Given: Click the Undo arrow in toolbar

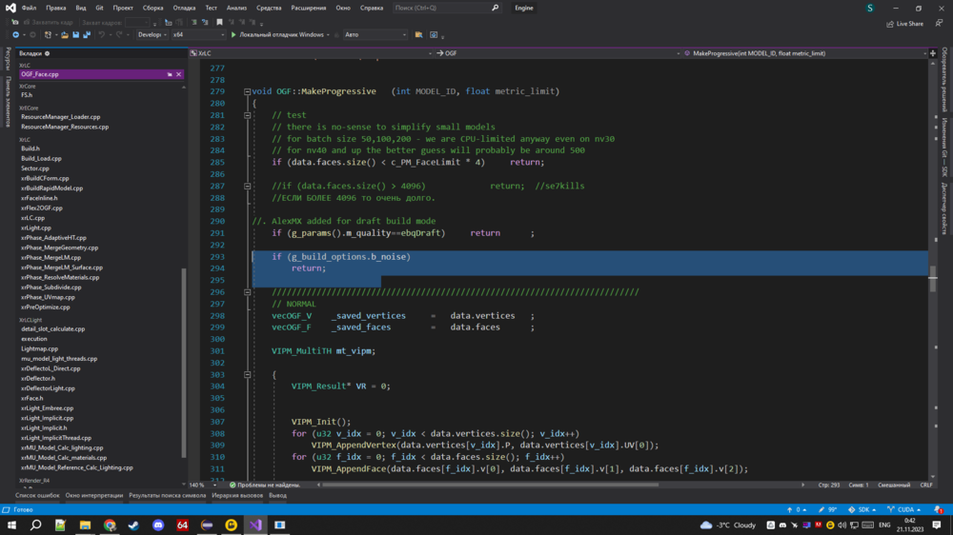Looking at the screenshot, I should point(103,35).
